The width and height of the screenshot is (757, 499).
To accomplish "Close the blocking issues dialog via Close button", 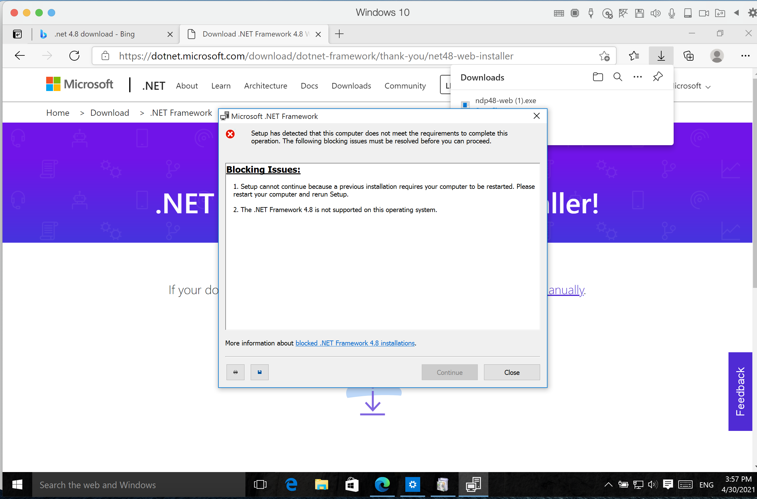I will (x=512, y=372).
